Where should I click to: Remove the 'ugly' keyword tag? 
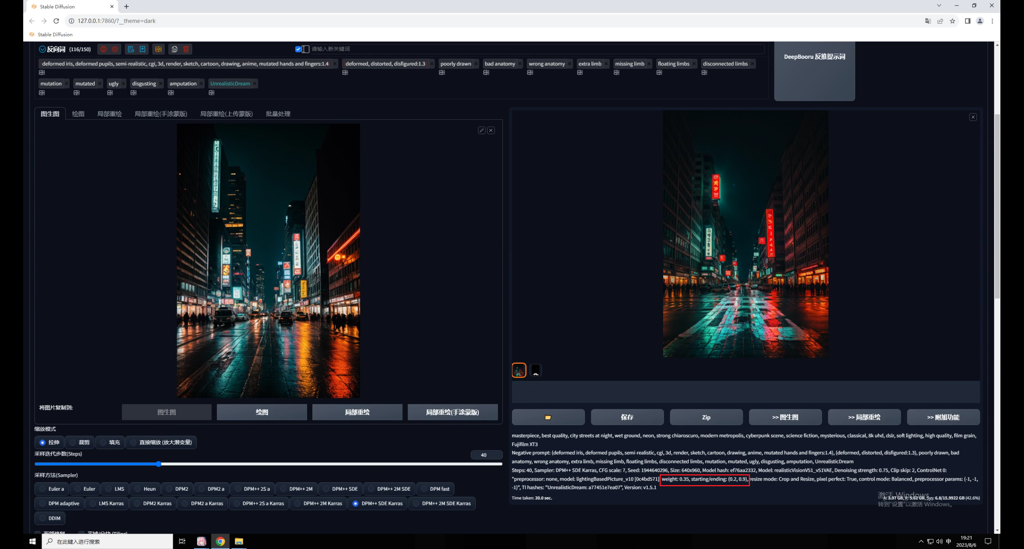click(123, 84)
